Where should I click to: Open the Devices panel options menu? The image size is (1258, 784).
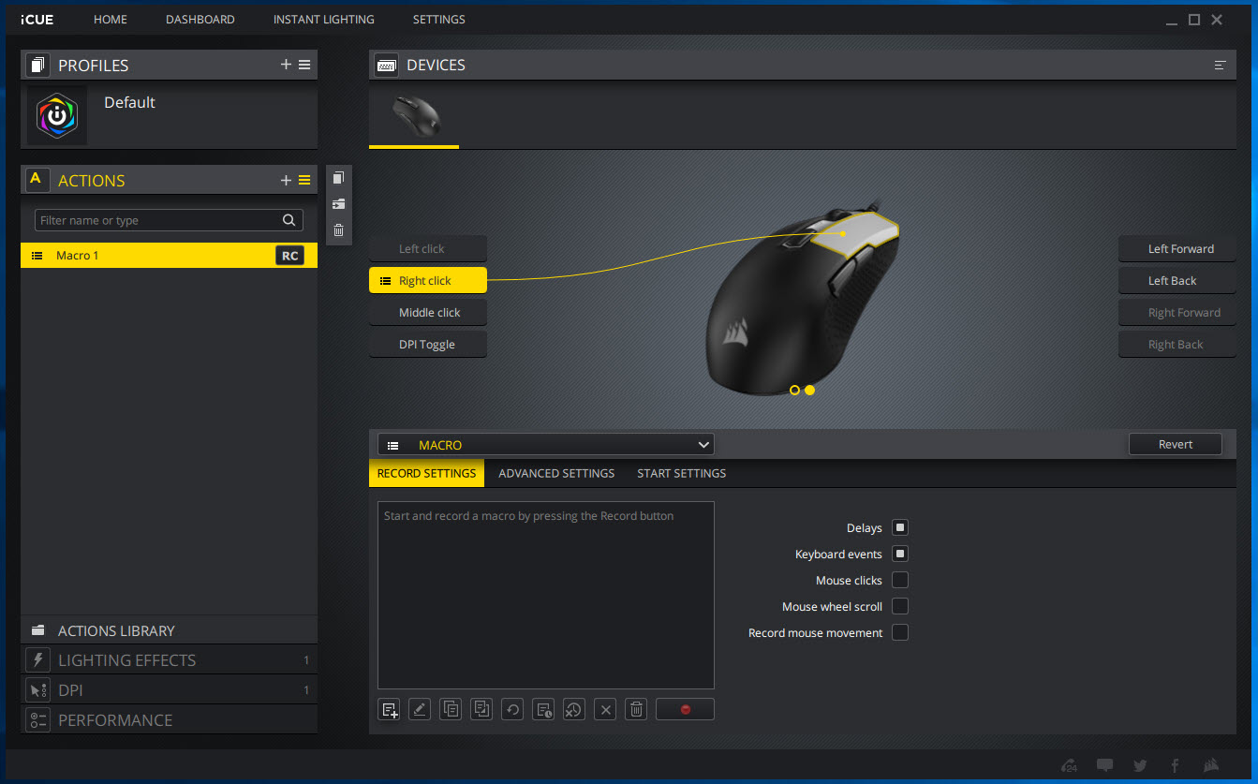click(x=1220, y=66)
